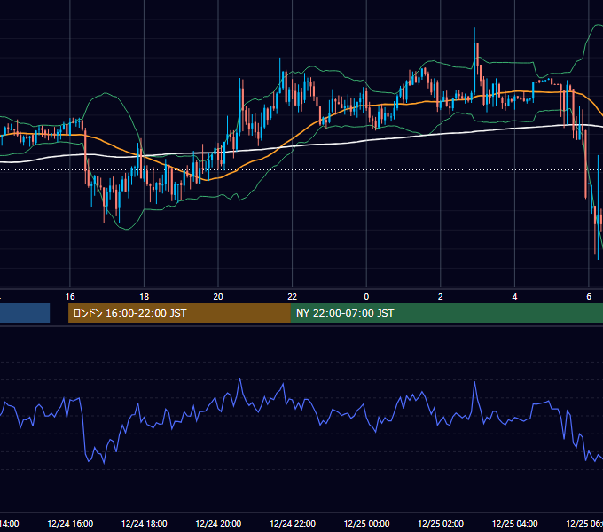
Task: Click the 12/25 04:00 date label
Action: coord(514,523)
